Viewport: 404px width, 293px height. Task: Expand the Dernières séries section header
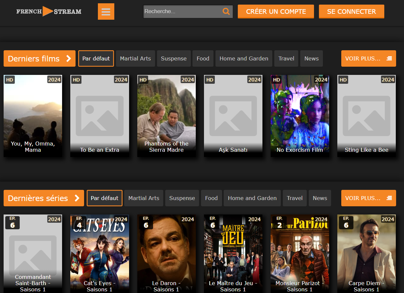(x=44, y=198)
